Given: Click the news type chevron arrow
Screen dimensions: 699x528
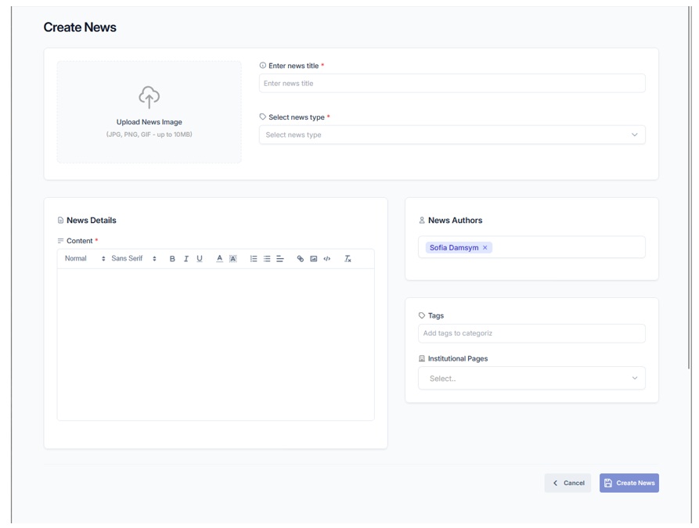Looking at the screenshot, I should 634,135.
